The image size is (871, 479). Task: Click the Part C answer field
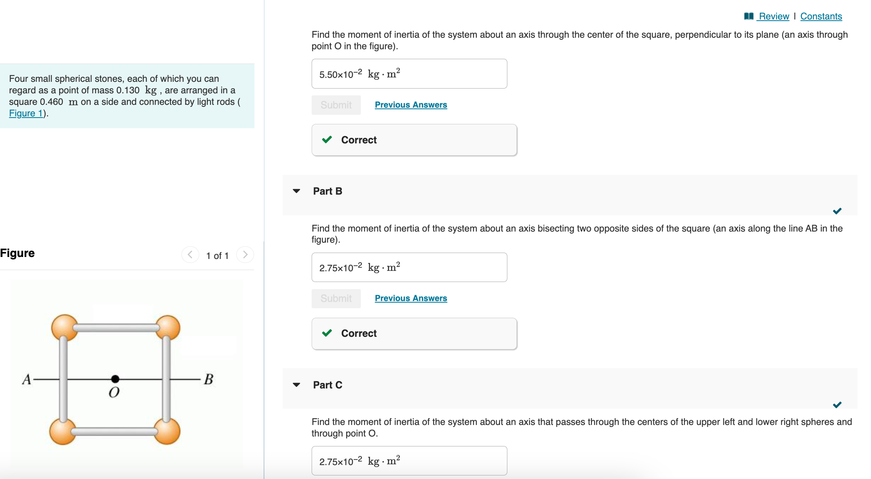409,461
